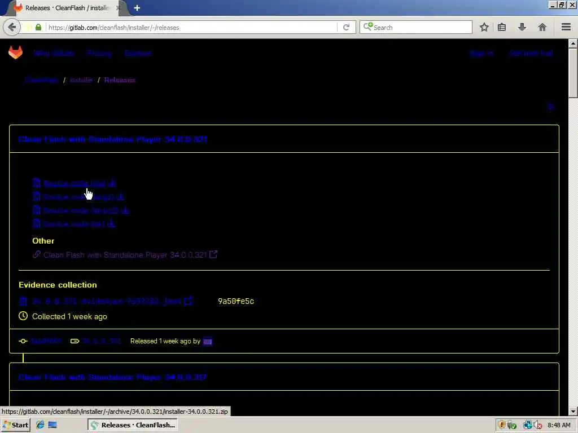This screenshot has width=578, height=433.
Task: Open release title Clean Flash 34.0.0.321
Action: [x=113, y=140]
